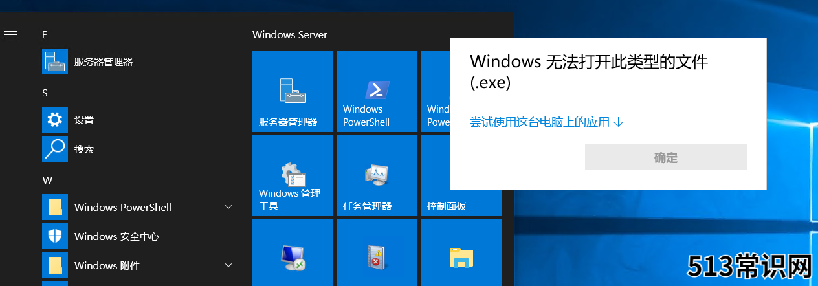Click the 搜索 text label

pos(84,149)
